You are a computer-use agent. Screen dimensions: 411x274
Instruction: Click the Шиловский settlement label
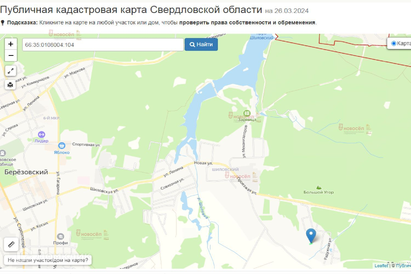point(225,169)
